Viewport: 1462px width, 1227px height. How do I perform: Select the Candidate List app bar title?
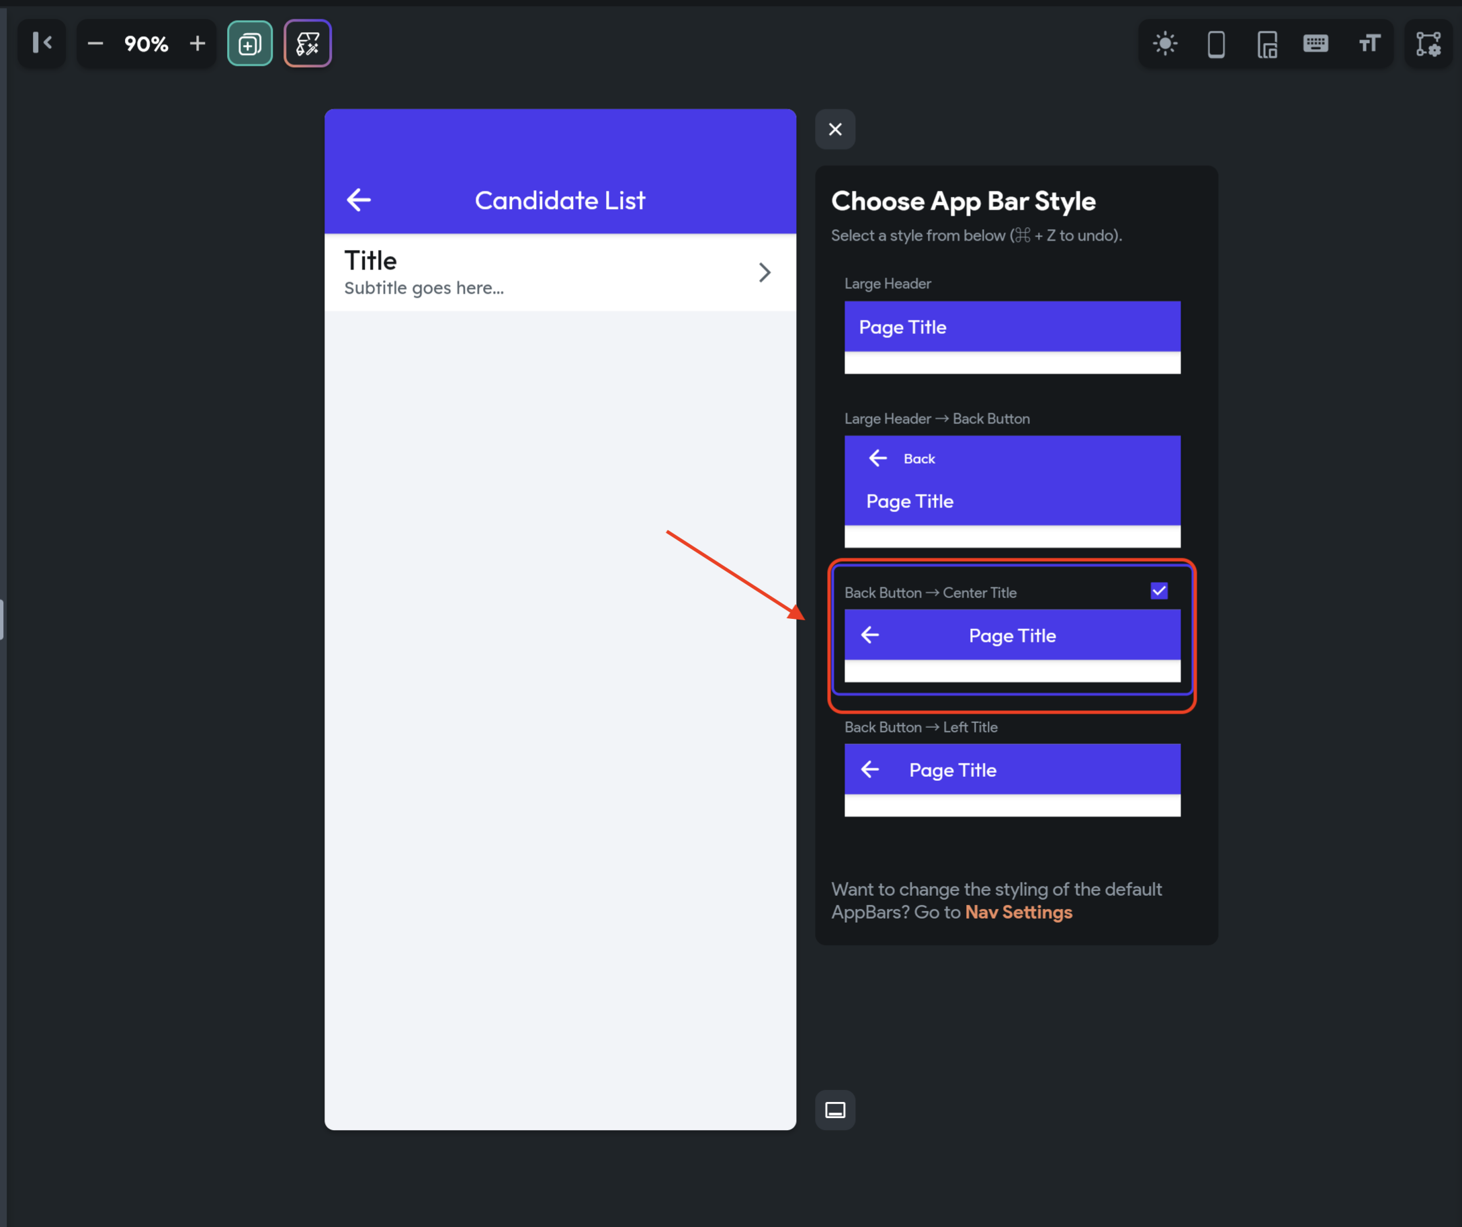click(560, 200)
